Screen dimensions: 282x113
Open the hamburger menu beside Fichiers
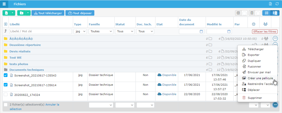(x=4, y=4)
